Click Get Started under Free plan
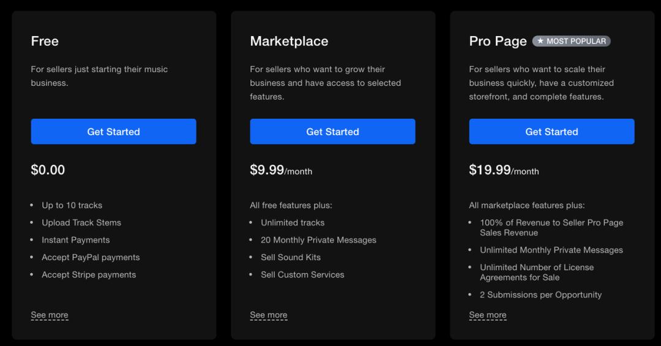Screen dimensions: 661x346 pyautogui.click(x=113, y=132)
